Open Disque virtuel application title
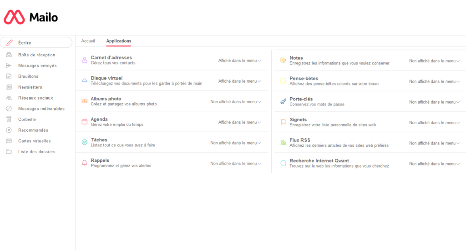This screenshot has height=250, width=466. (106, 78)
